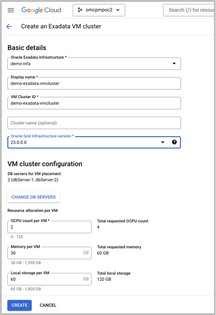Open the omcpmpoc2 project selector
The width and height of the screenshot is (216, 315).
click(99, 10)
